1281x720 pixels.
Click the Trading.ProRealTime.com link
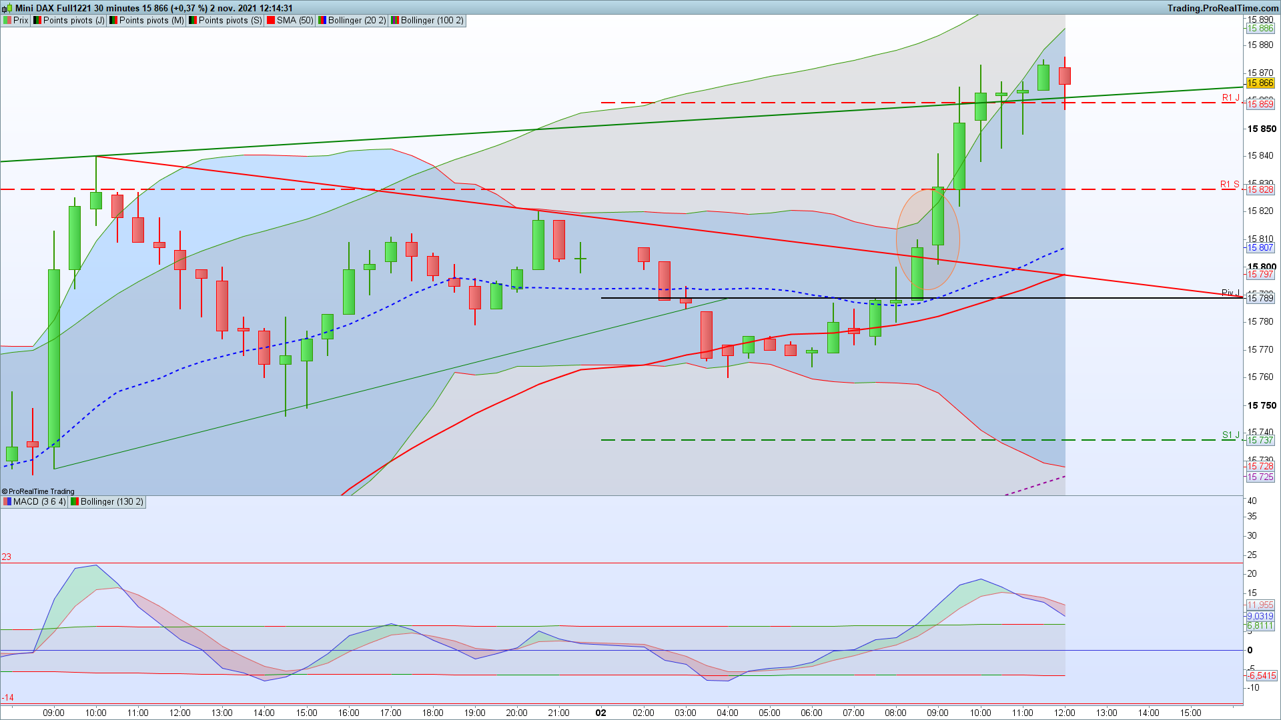(1222, 8)
